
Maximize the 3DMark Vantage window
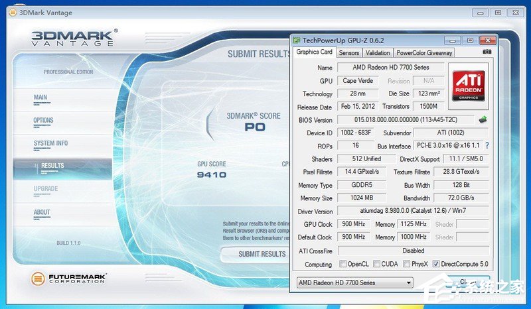(498, 13)
